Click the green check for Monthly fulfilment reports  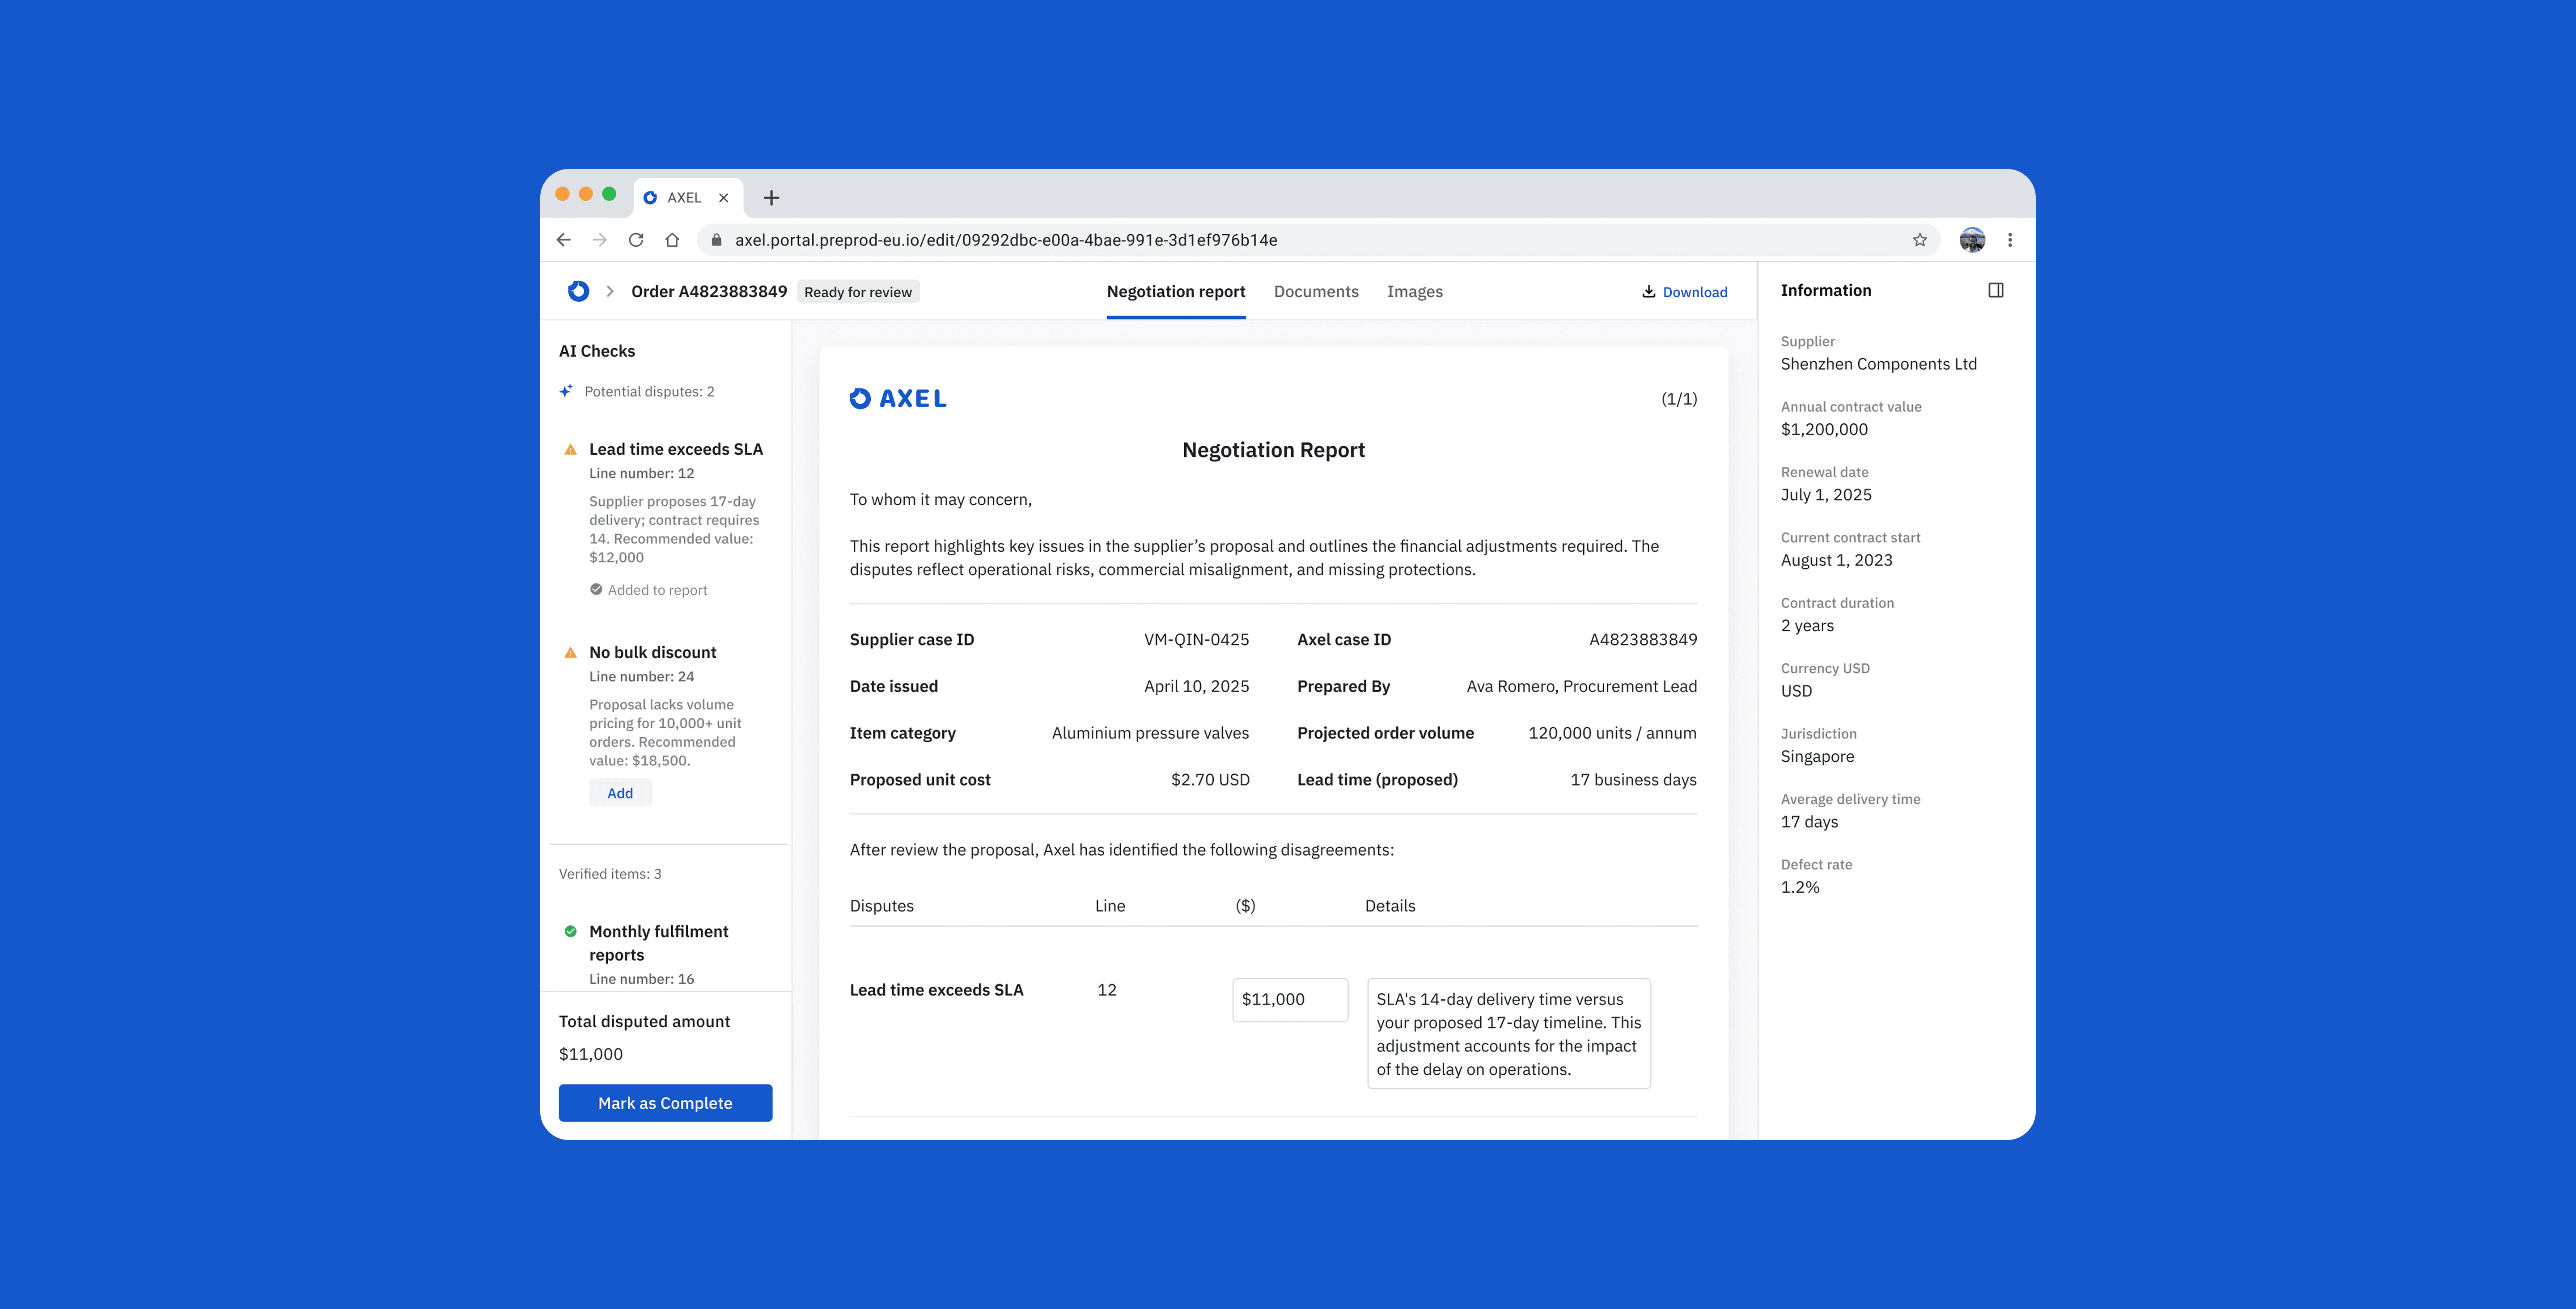click(571, 931)
